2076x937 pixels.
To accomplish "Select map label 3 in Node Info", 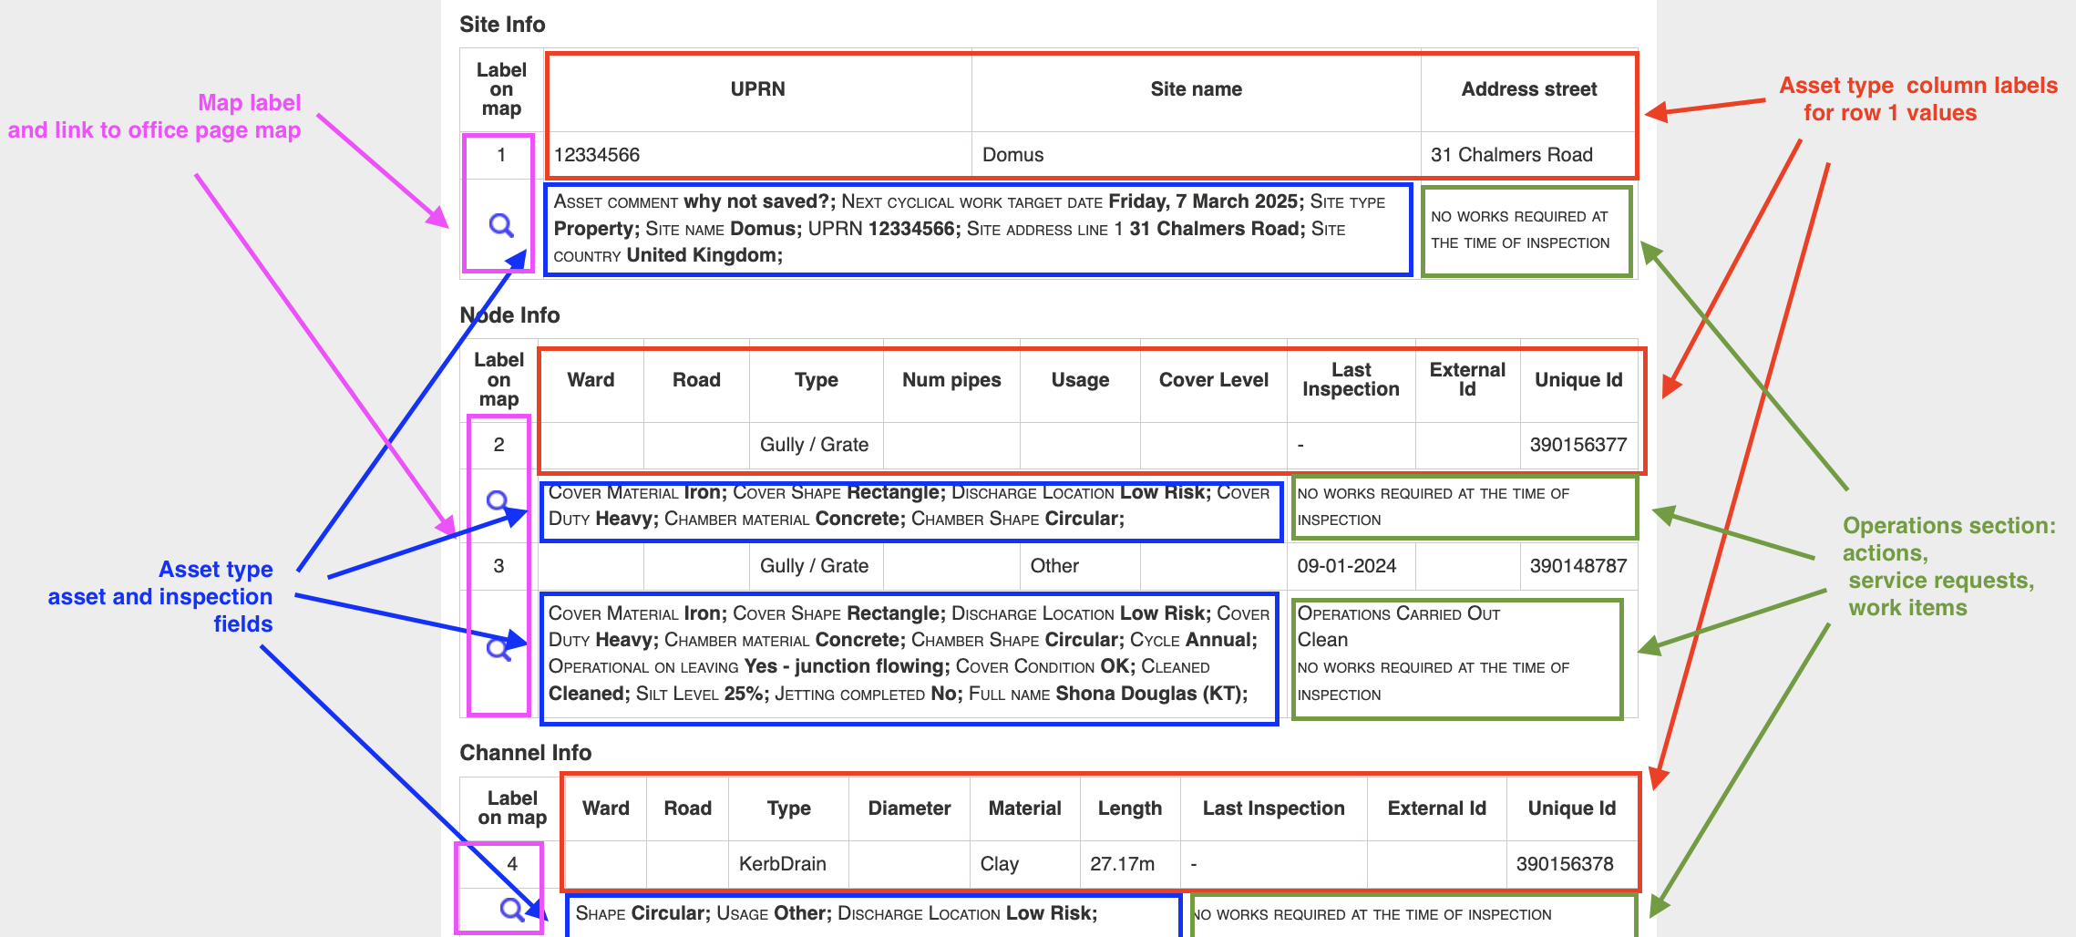I will point(498,565).
